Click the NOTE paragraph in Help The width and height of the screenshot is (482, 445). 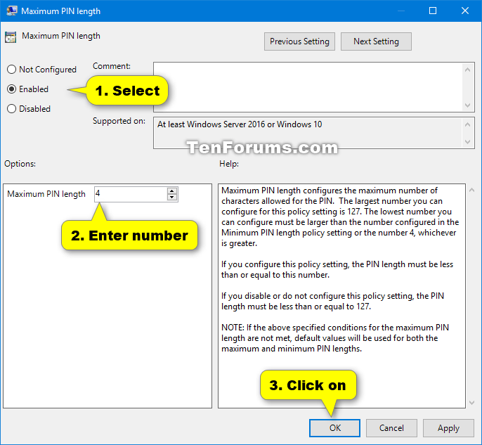[x=335, y=338]
